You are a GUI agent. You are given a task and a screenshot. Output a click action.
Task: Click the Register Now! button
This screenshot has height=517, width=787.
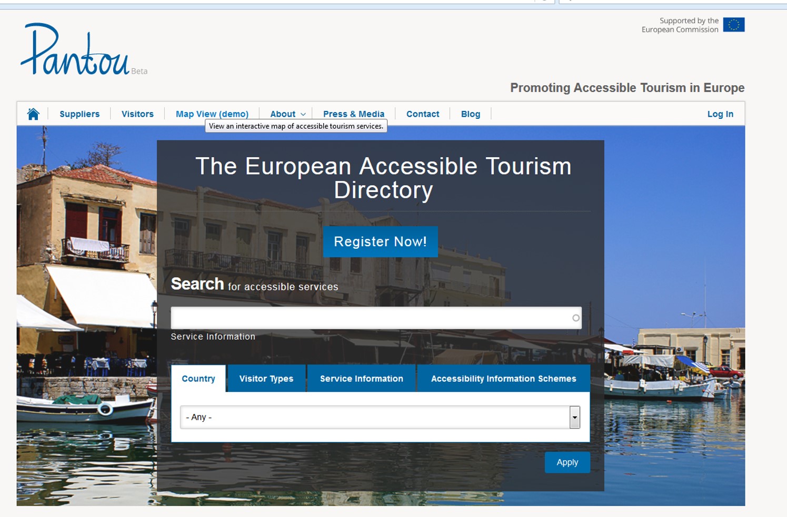pos(381,241)
